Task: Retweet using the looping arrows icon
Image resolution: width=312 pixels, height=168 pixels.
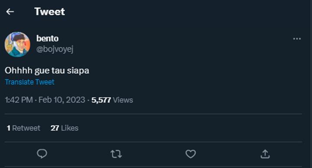Action: click(x=116, y=154)
